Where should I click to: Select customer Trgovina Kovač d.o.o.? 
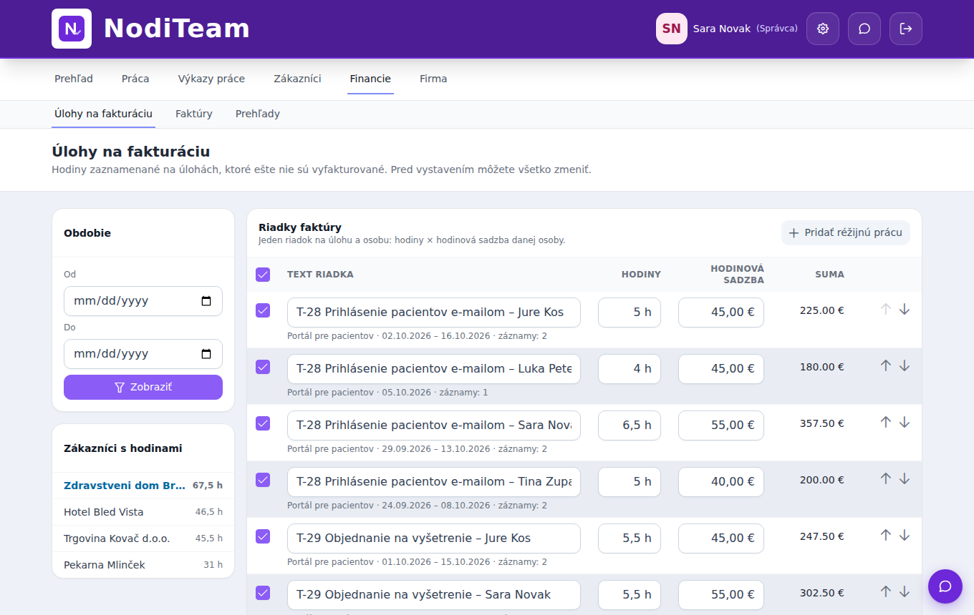[143, 538]
